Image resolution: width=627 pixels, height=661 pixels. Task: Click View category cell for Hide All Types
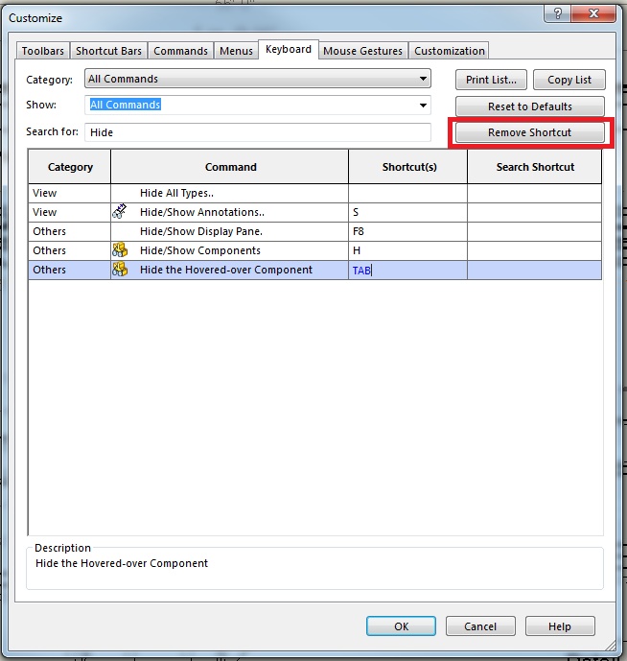click(70, 193)
